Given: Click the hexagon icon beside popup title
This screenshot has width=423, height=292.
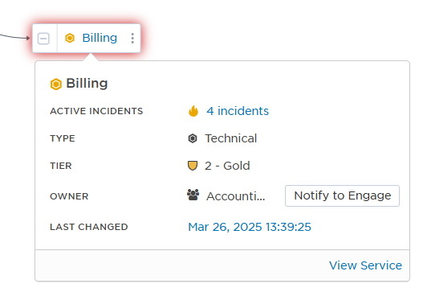Looking at the screenshot, I should point(56,84).
